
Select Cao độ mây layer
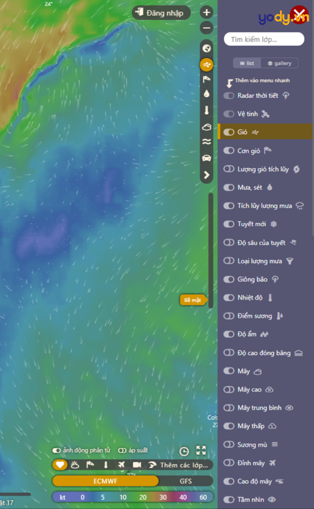pyautogui.click(x=265, y=481)
